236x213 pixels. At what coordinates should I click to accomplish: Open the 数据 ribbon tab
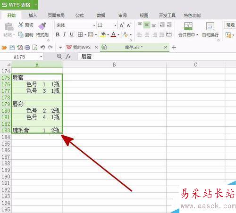(101, 16)
